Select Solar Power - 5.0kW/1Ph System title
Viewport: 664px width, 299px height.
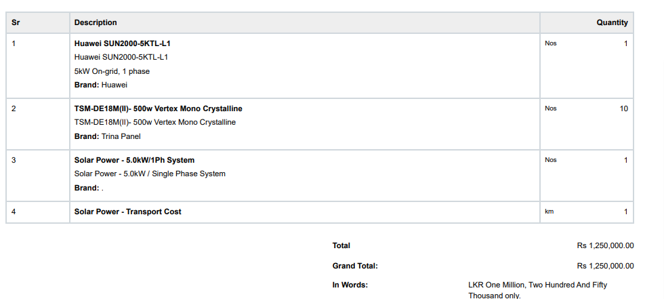click(x=134, y=160)
